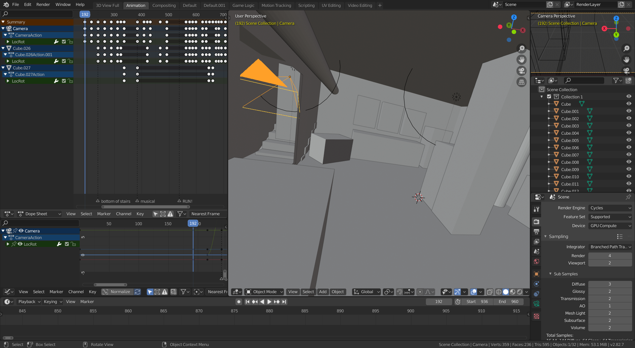Open the Object Constraints properties tab
Screen dimensions: 635x348
pos(536,294)
